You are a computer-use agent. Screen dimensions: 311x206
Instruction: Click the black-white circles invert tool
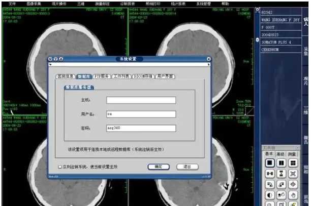[281, 195]
